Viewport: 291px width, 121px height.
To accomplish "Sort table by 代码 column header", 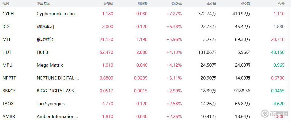I will [x=5, y=4].
